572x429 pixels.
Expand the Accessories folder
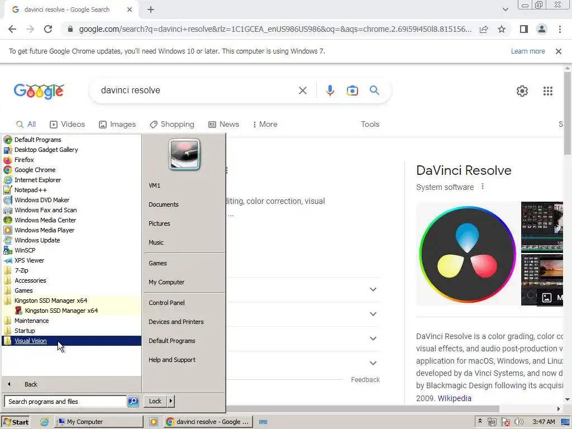click(x=30, y=280)
